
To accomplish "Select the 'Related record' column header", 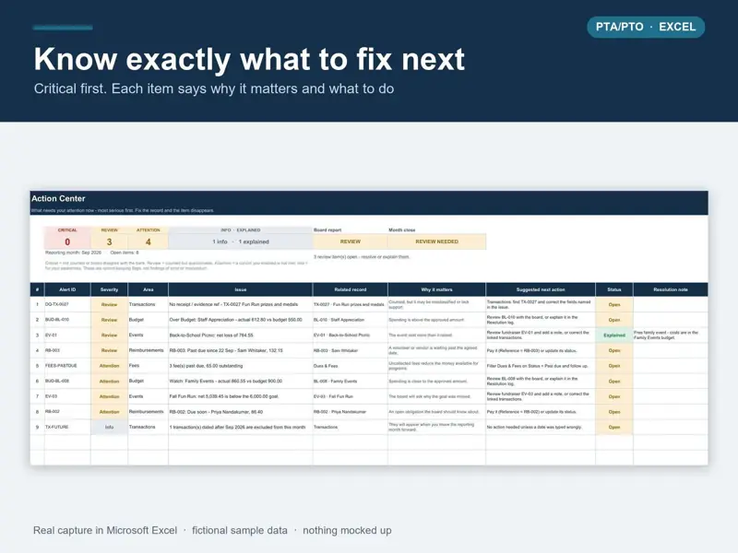I will [351, 289].
